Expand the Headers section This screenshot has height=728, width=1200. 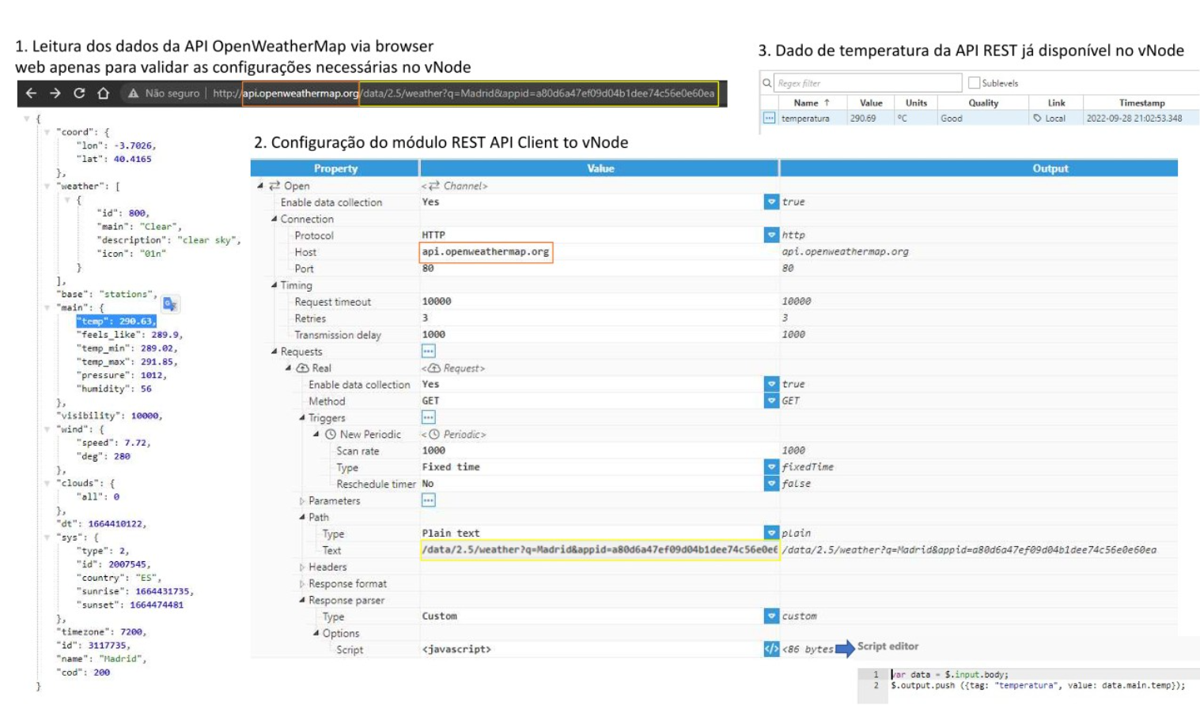(302, 568)
